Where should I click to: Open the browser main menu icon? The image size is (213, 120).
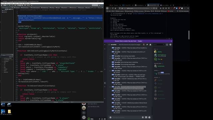click(188, 8)
